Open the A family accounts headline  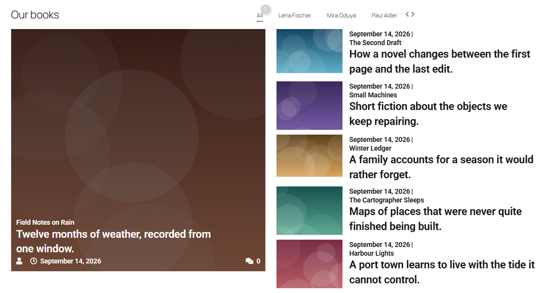click(441, 167)
